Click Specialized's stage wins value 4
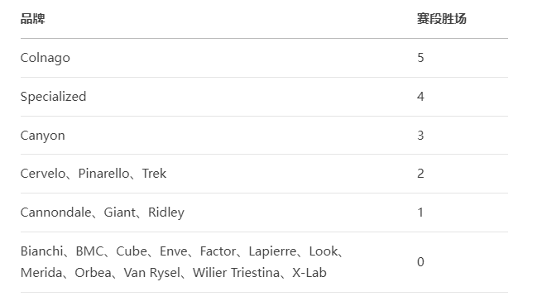This screenshot has height=301, width=542. [x=420, y=97]
